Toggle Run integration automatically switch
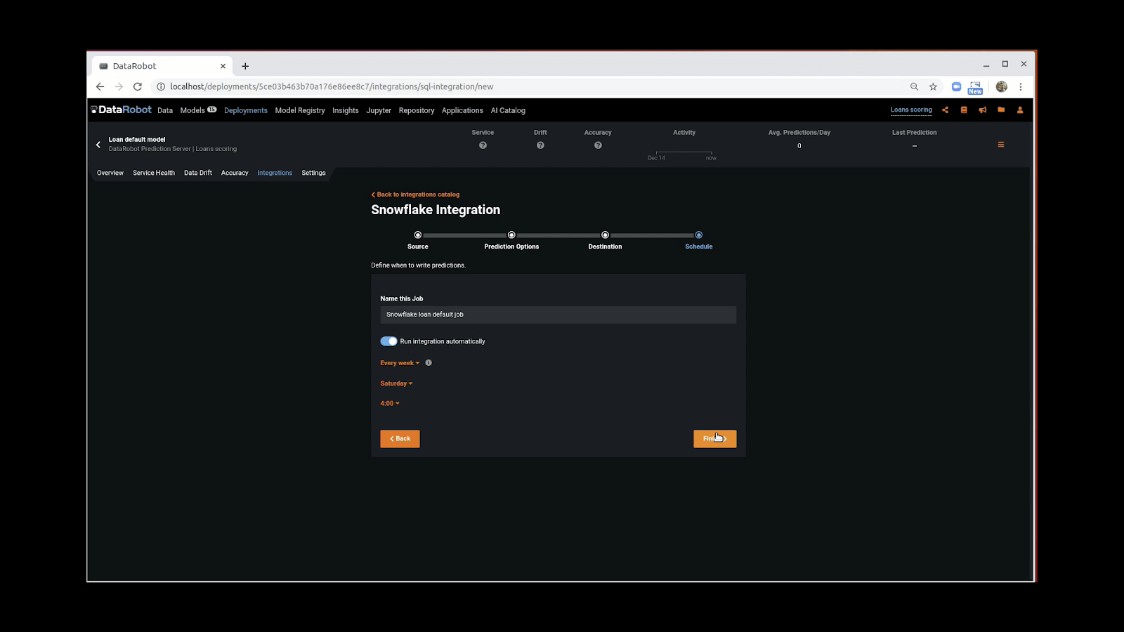This screenshot has width=1124, height=632. [x=388, y=341]
